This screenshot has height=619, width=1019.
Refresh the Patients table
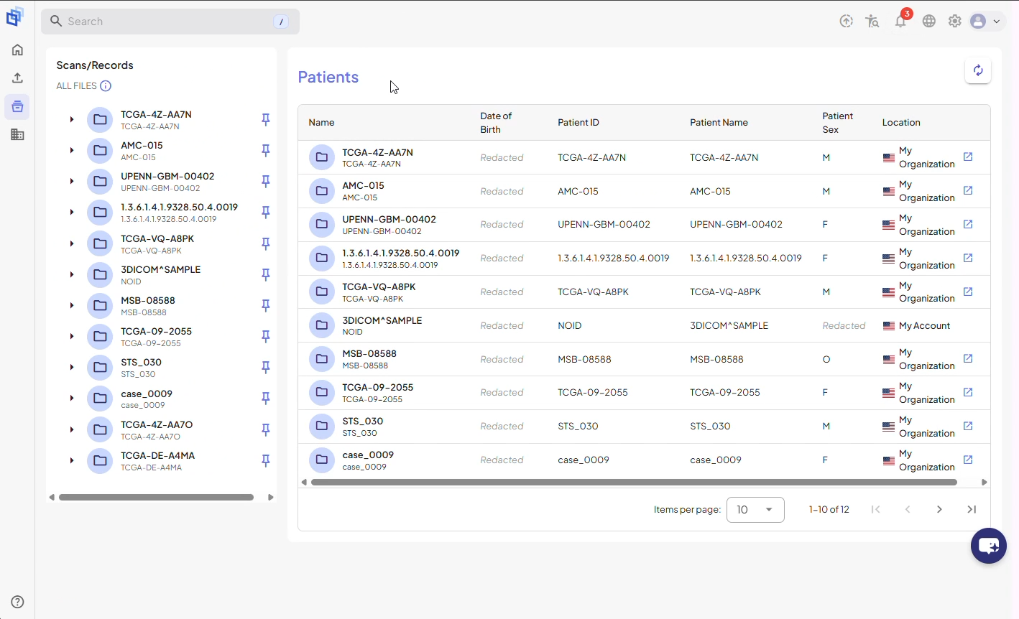(978, 70)
